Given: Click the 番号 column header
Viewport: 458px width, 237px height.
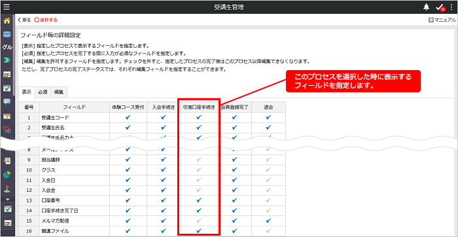Looking at the screenshot, I should coord(29,107).
